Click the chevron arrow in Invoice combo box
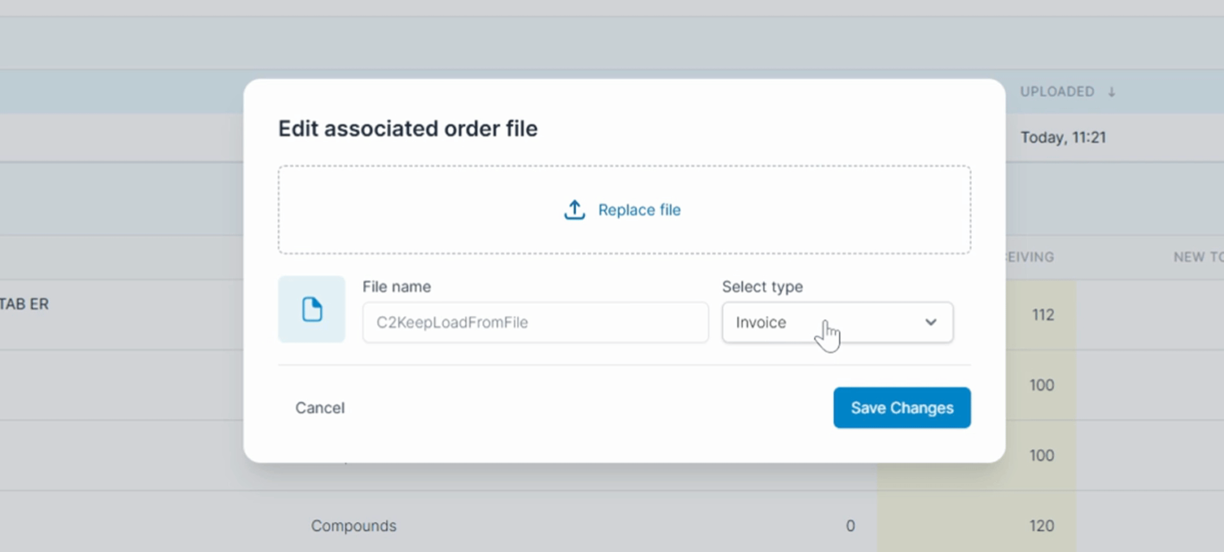The image size is (1224, 552). tap(931, 323)
